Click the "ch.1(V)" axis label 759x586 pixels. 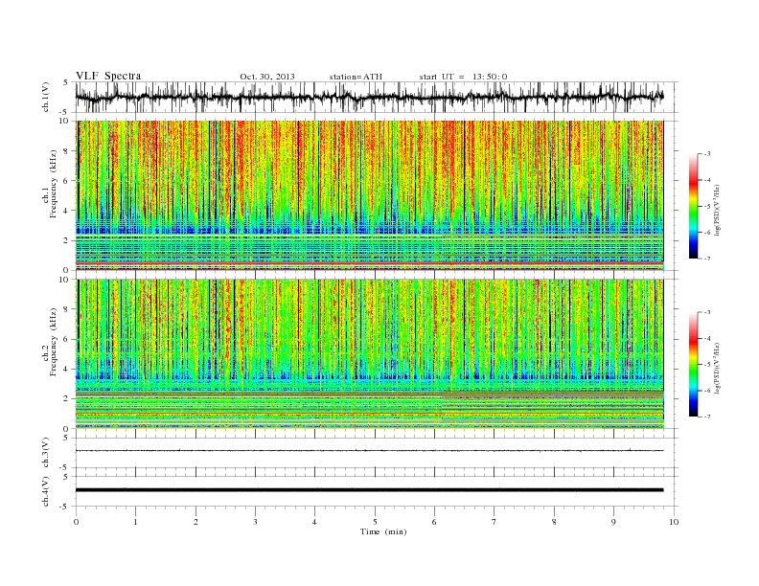click(46, 99)
